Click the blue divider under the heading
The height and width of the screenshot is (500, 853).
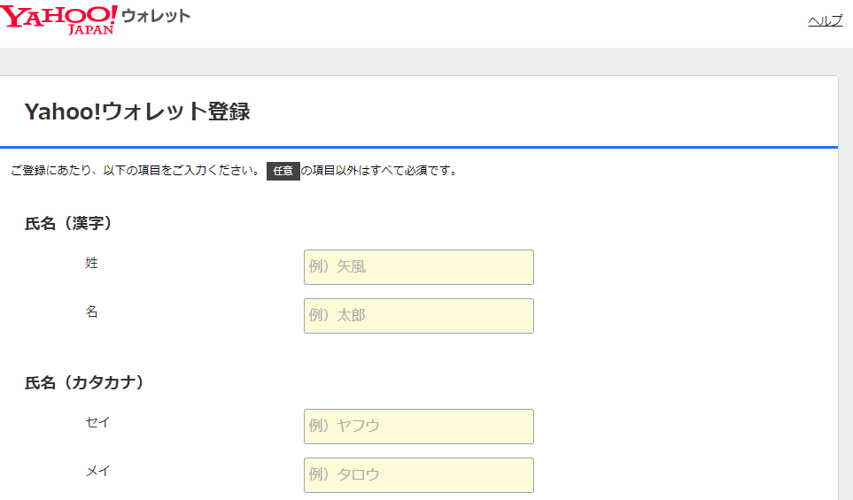pos(419,147)
